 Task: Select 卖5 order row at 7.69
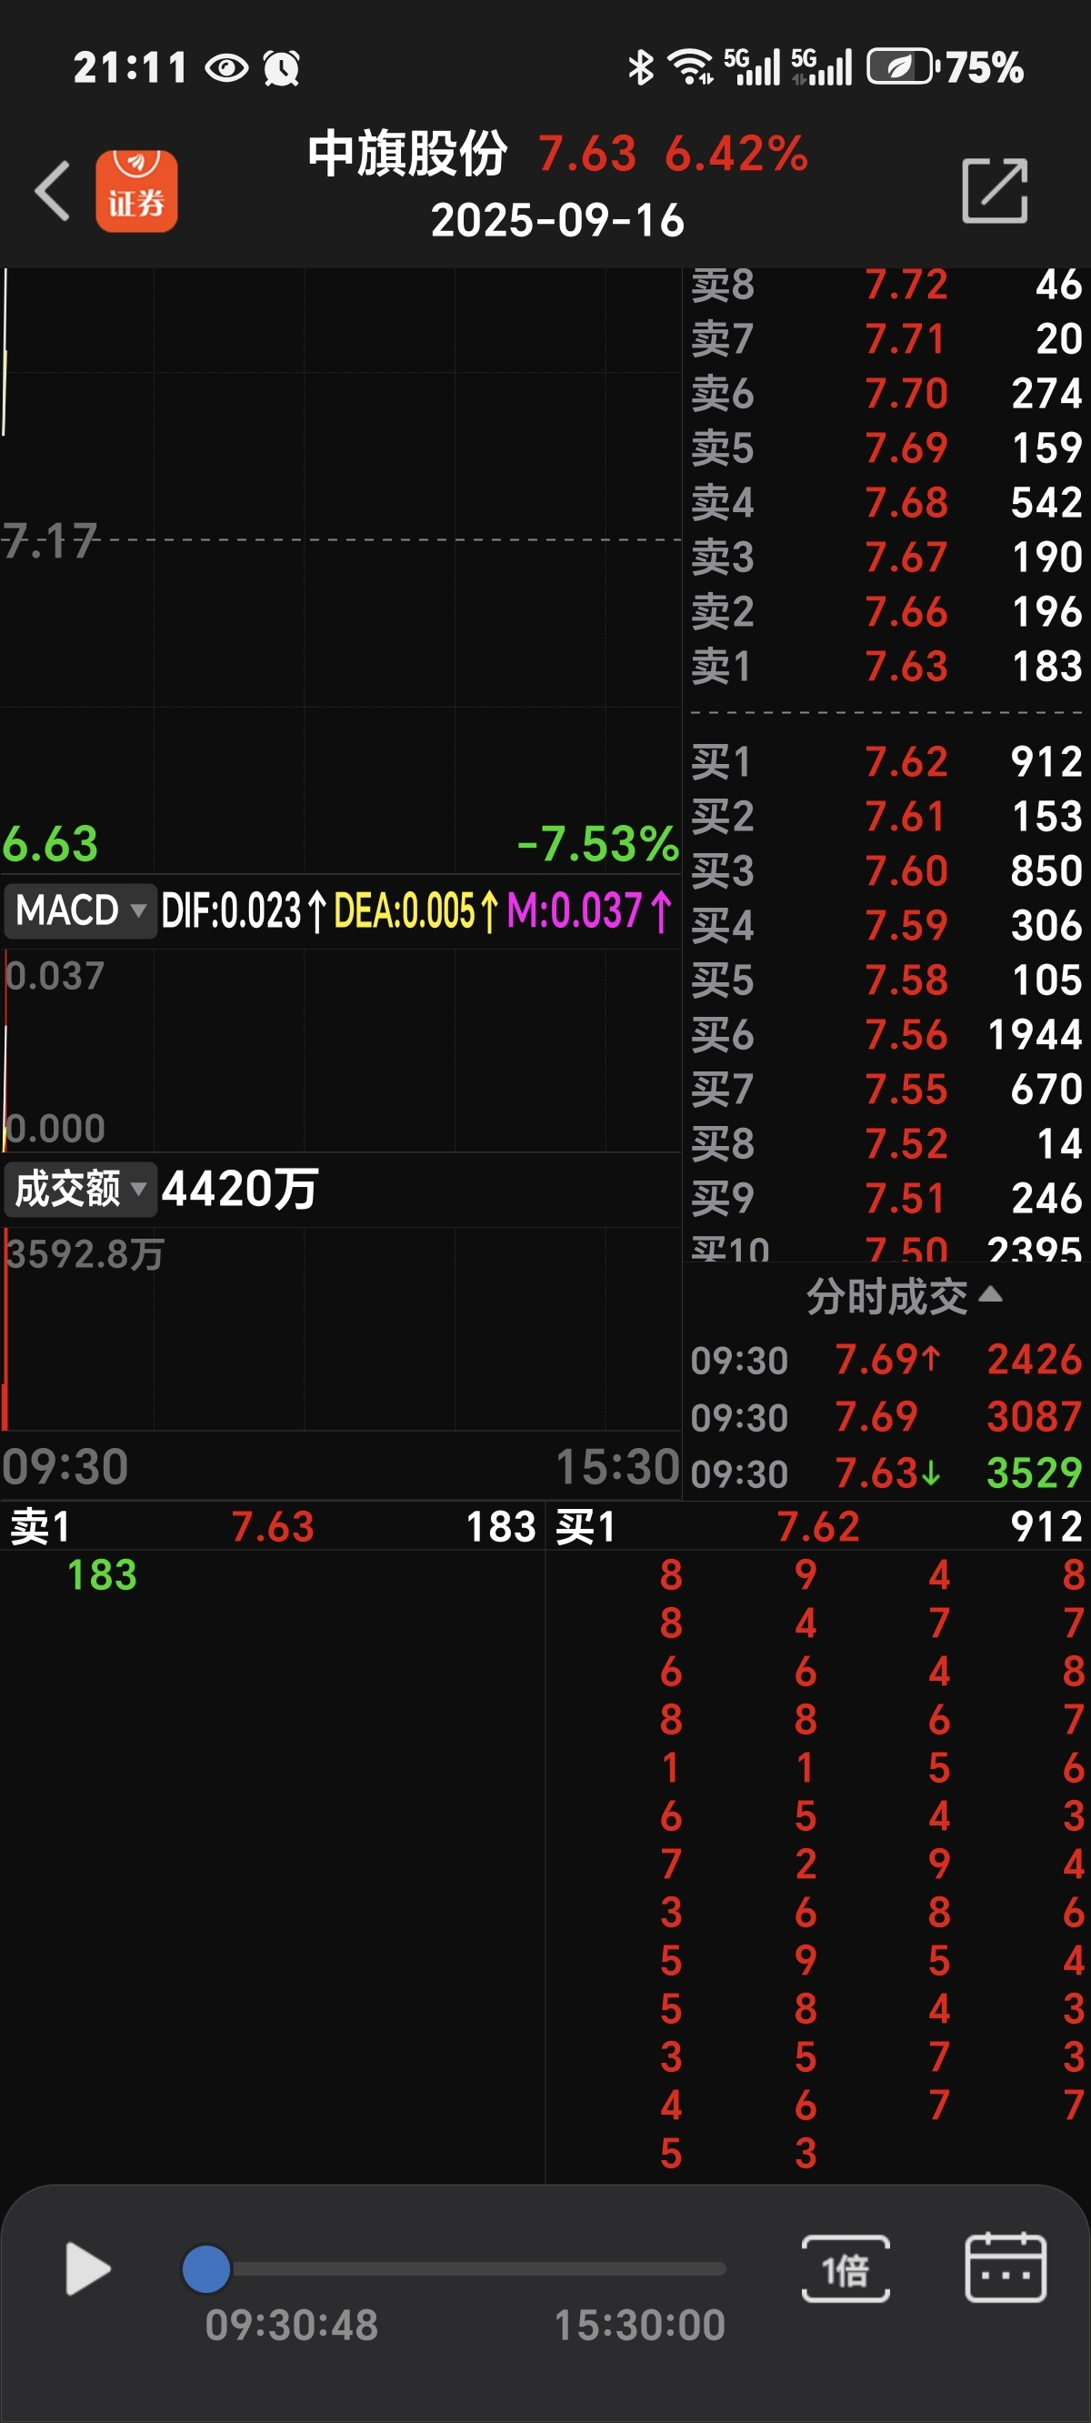point(886,447)
